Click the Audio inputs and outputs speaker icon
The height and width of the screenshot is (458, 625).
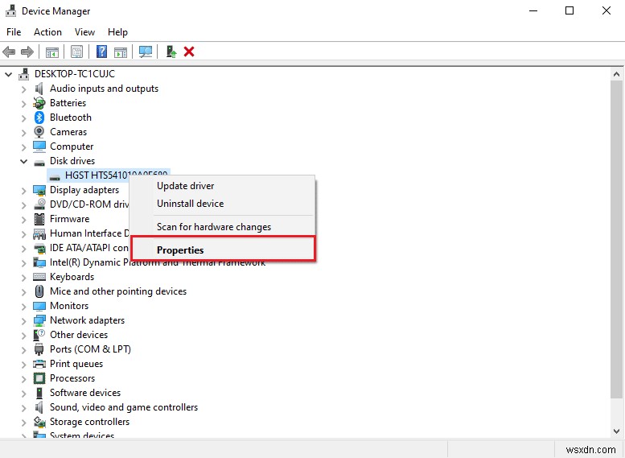point(39,89)
